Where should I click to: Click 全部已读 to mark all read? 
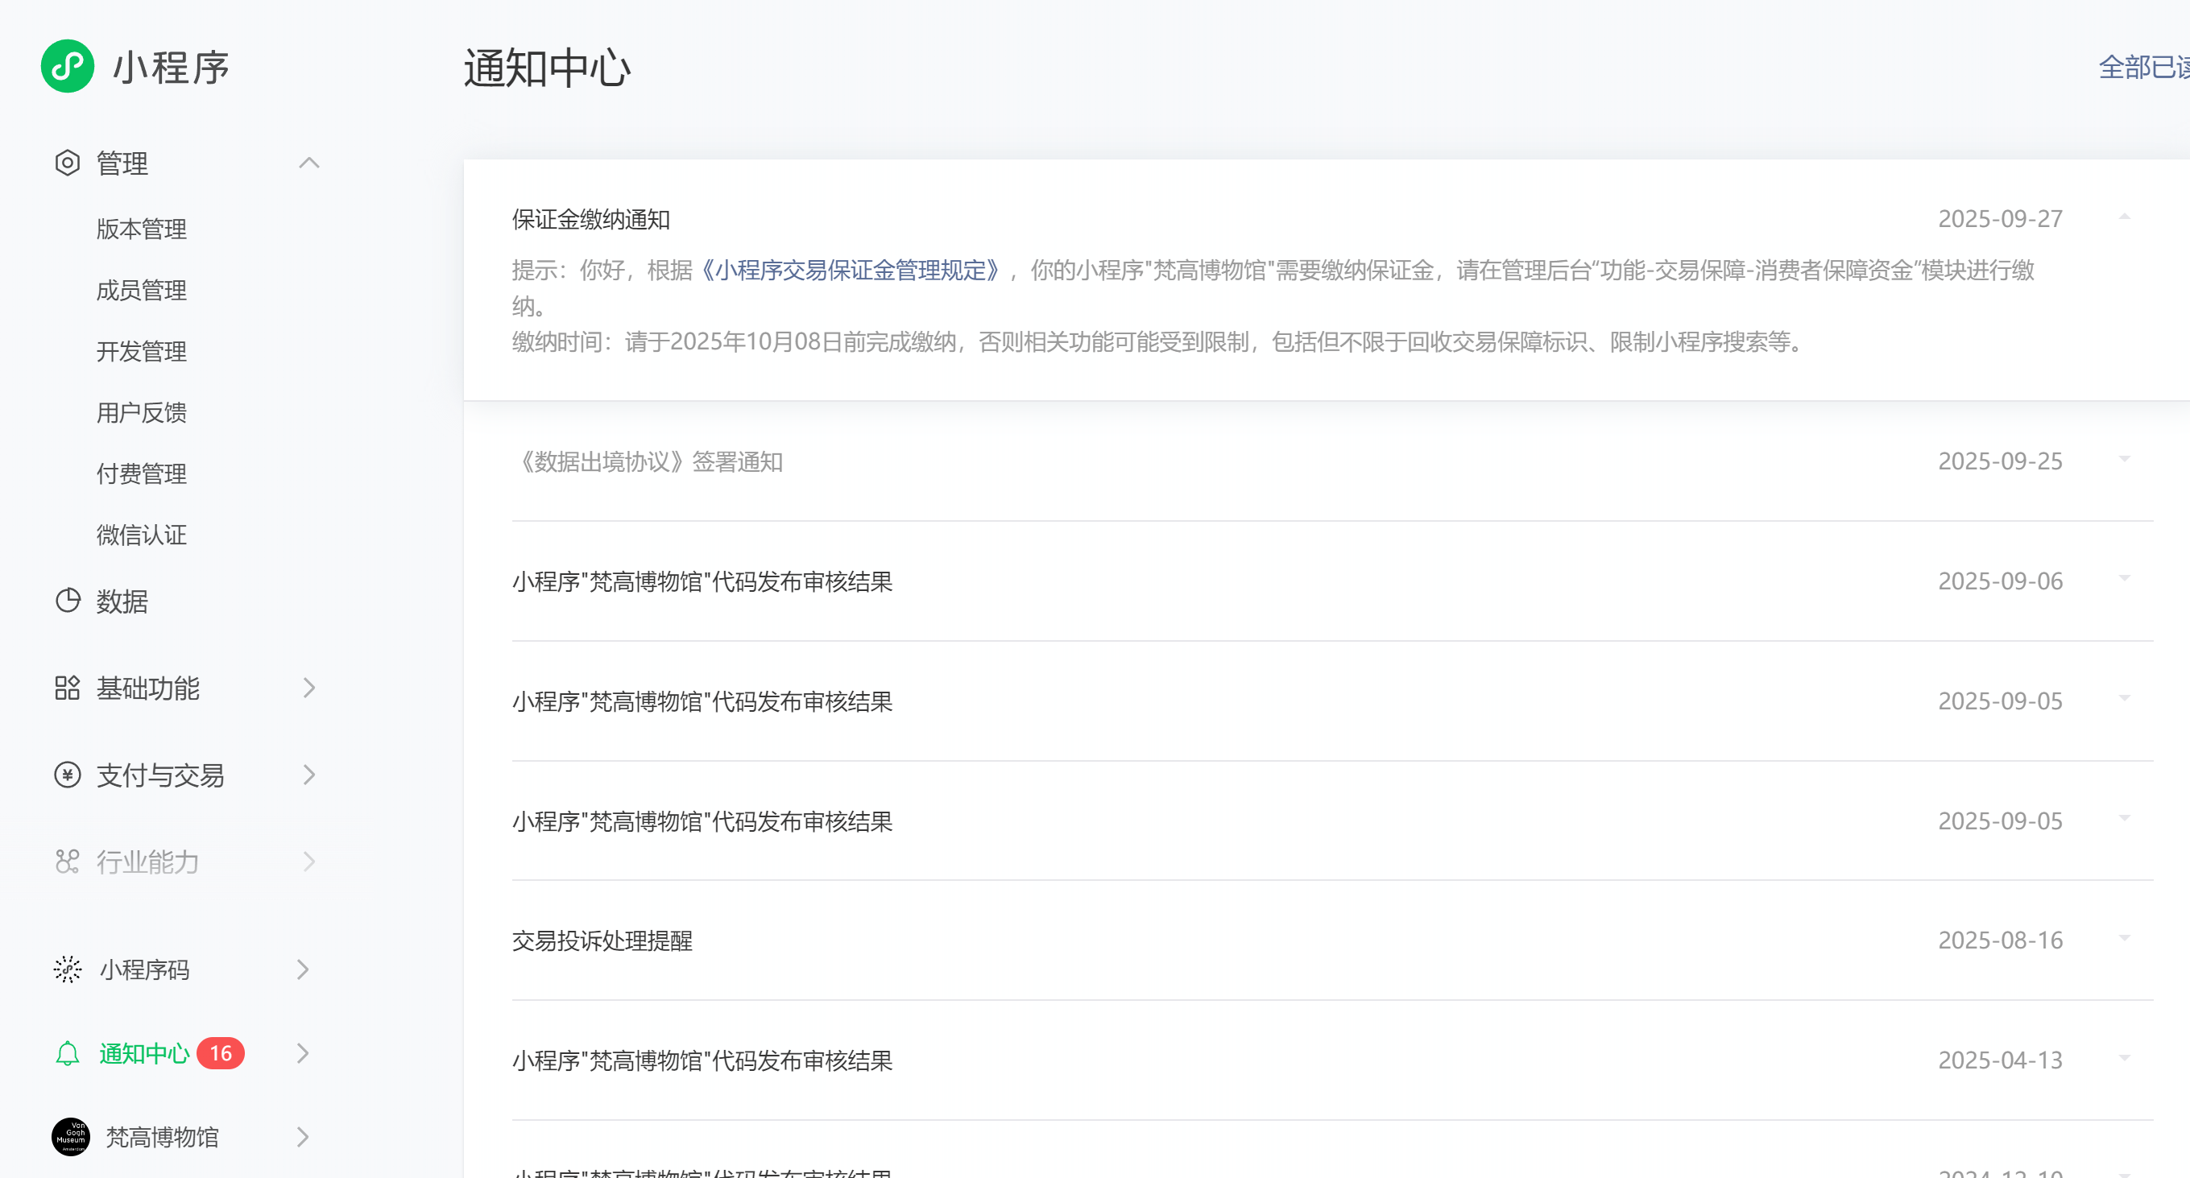2142,66
